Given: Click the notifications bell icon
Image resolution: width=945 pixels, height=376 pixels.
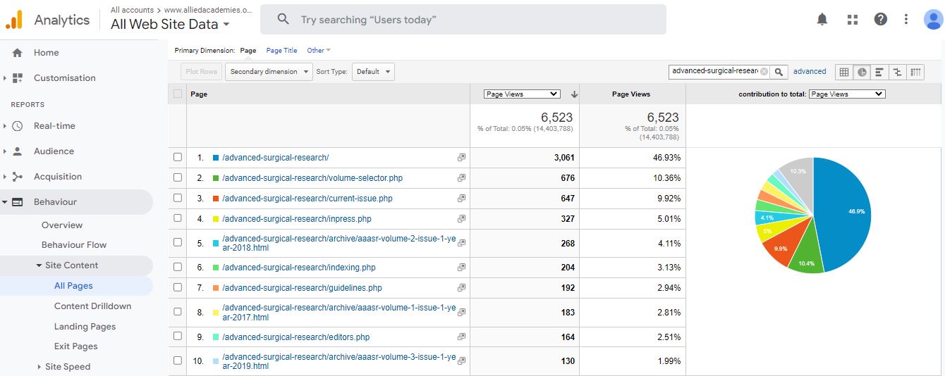Looking at the screenshot, I should pyautogui.click(x=822, y=20).
